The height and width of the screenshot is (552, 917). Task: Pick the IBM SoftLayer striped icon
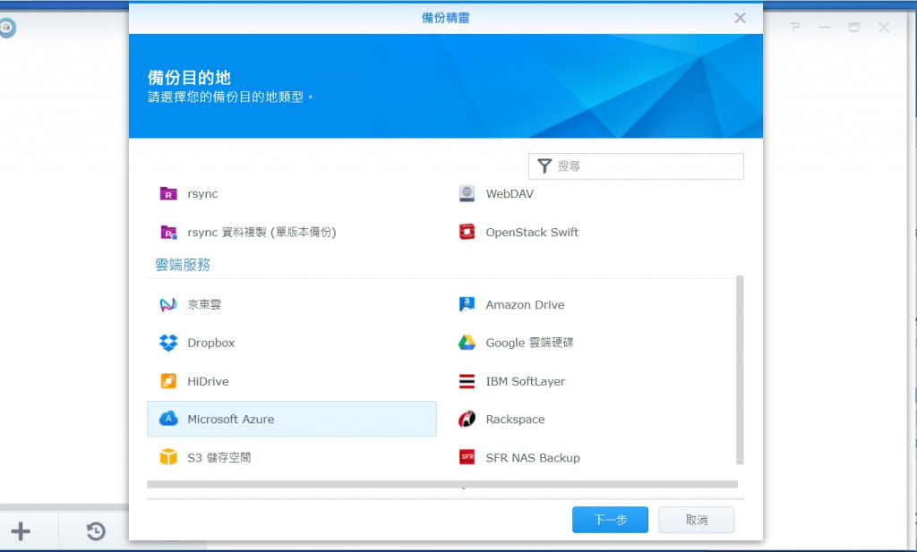[x=467, y=381]
